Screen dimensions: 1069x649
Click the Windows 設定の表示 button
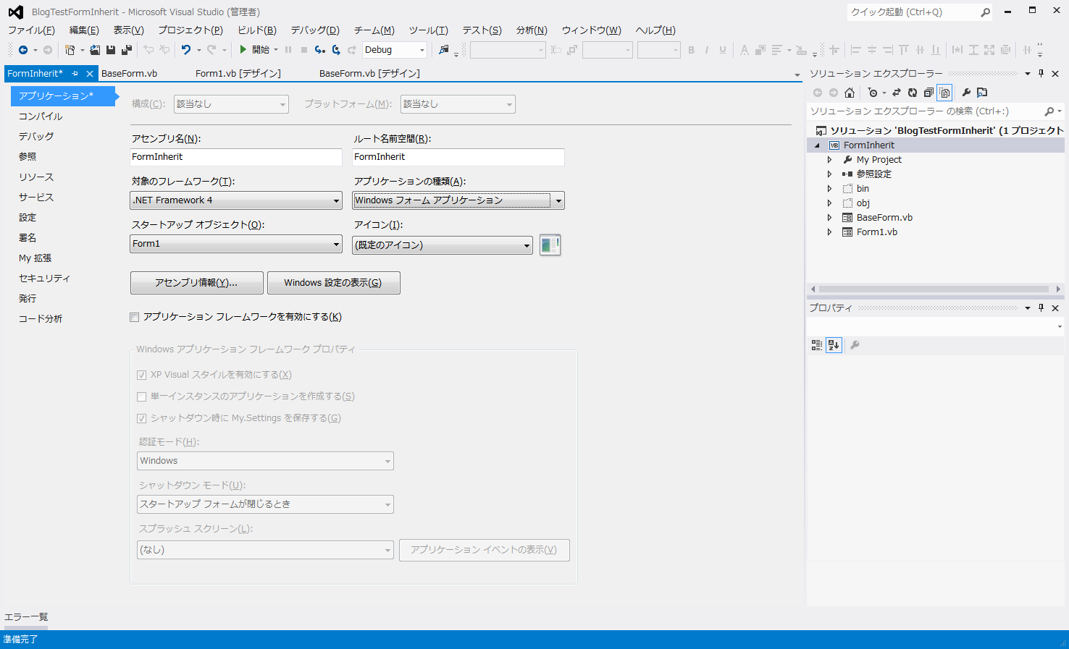click(334, 283)
